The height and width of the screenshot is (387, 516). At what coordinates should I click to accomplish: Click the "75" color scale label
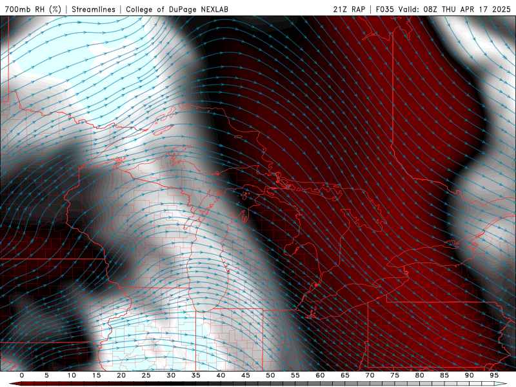point(395,375)
